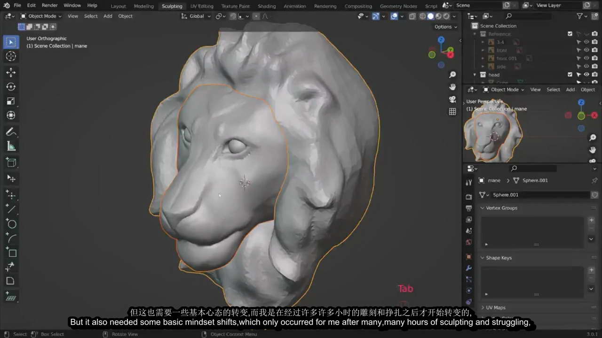602x338 pixels.
Task: Open Global transform orientation dropdown
Action: click(196, 16)
